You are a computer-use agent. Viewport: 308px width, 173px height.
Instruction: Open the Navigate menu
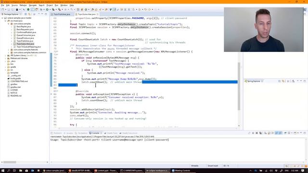(x=33, y=5)
